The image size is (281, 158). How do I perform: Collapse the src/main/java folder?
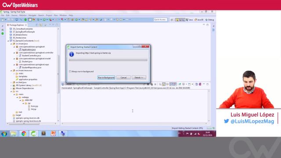[11, 44]
